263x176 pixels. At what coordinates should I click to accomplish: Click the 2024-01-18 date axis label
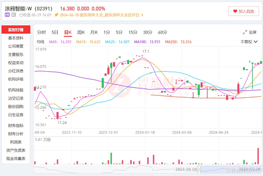pos(145,132)
